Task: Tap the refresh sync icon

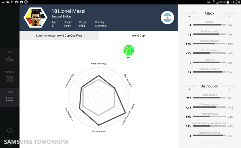Action: 10,131
